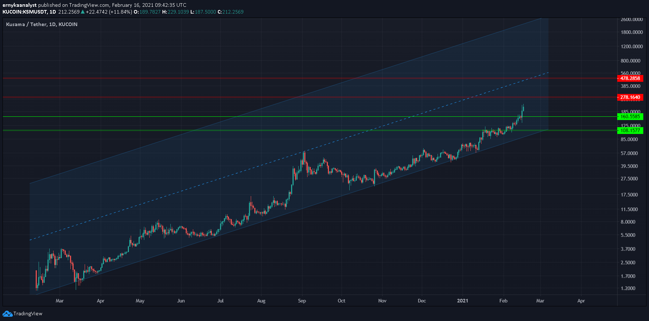Click the 27.5000 price axis value

click(x=629, y=179)
